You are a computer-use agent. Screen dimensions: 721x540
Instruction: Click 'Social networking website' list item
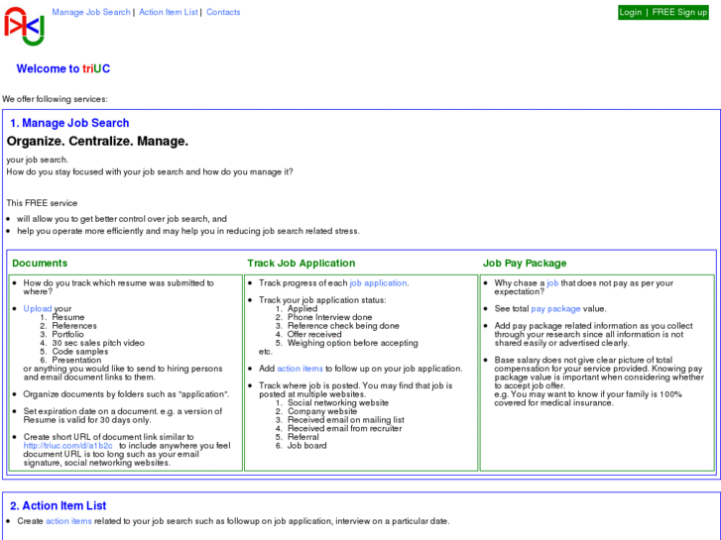coord(338,402)
